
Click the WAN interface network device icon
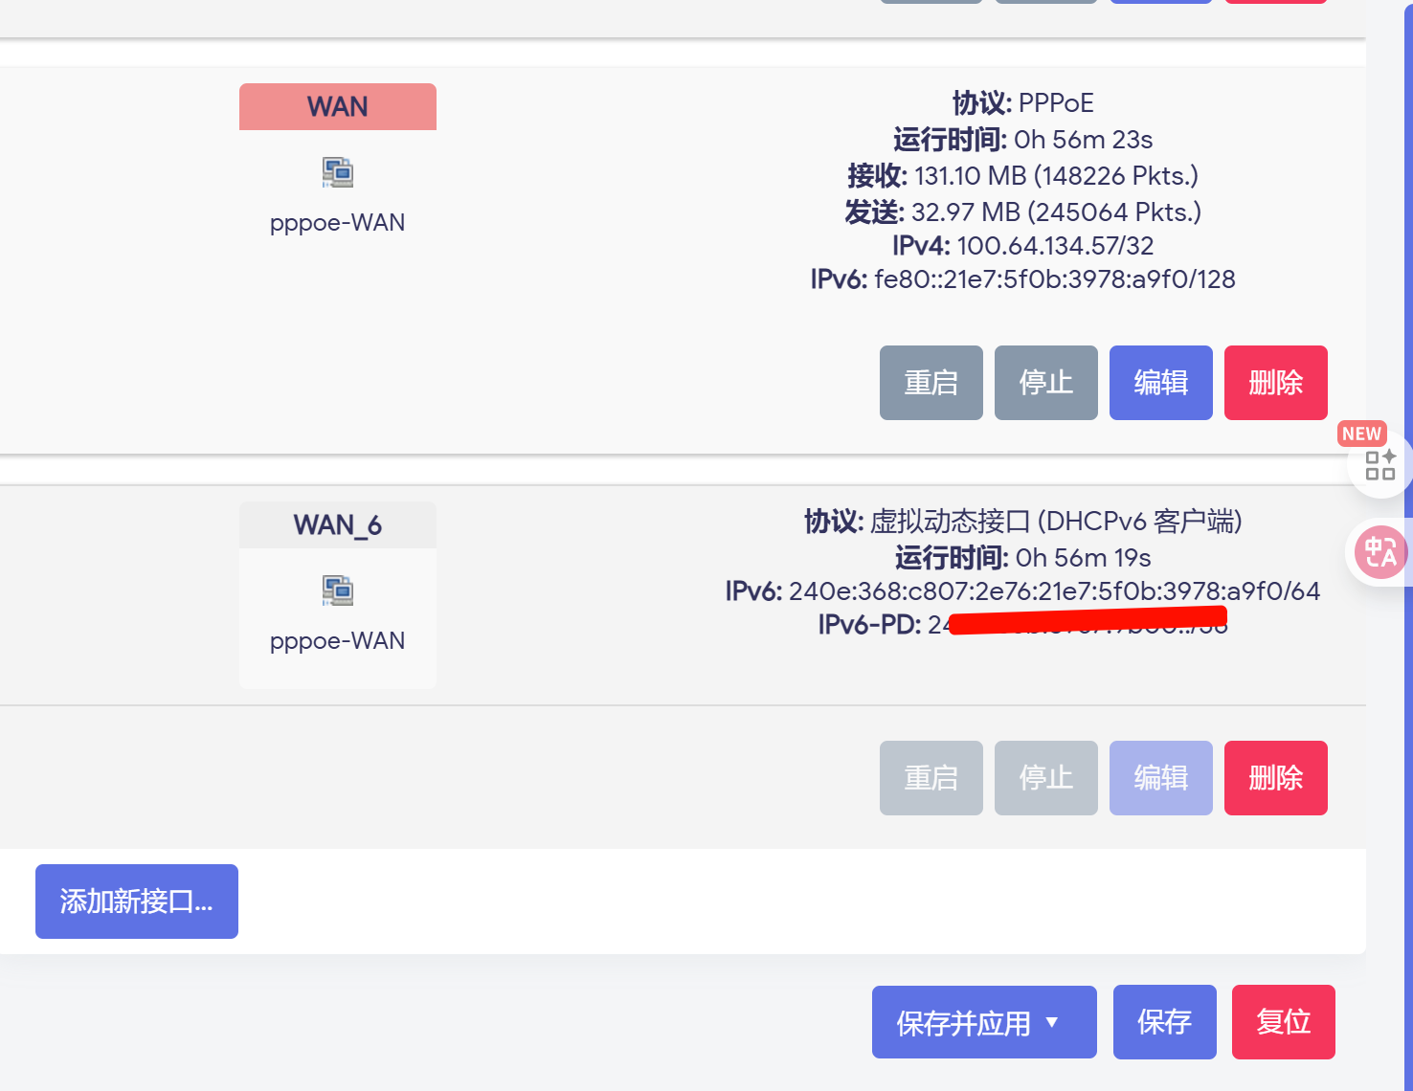337,172
